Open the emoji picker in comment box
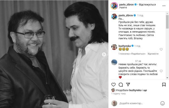Viewport: 169px width, 108px height. pos(162,103)
